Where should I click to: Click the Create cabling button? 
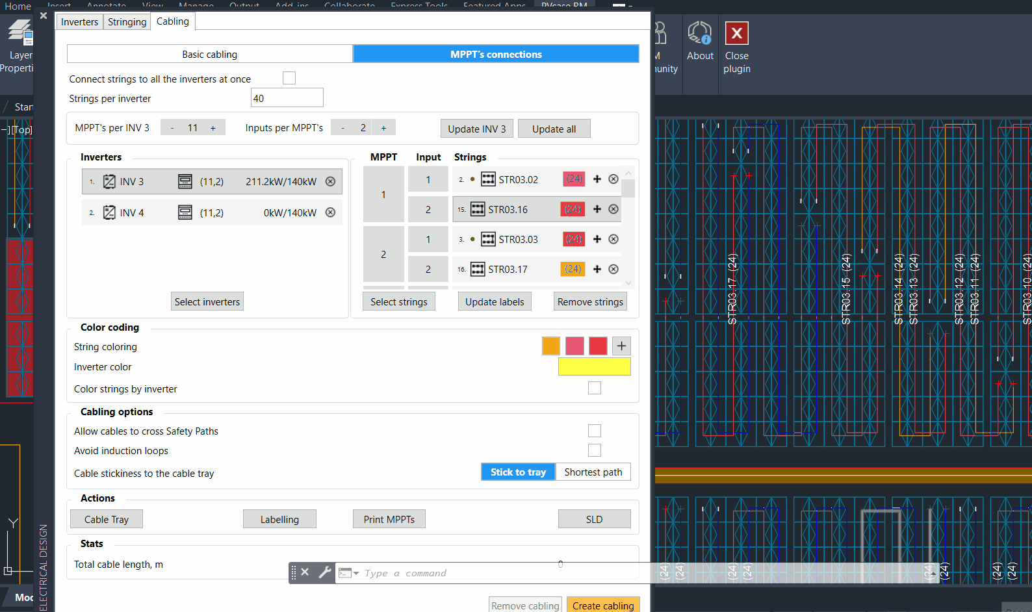point(602,606)
